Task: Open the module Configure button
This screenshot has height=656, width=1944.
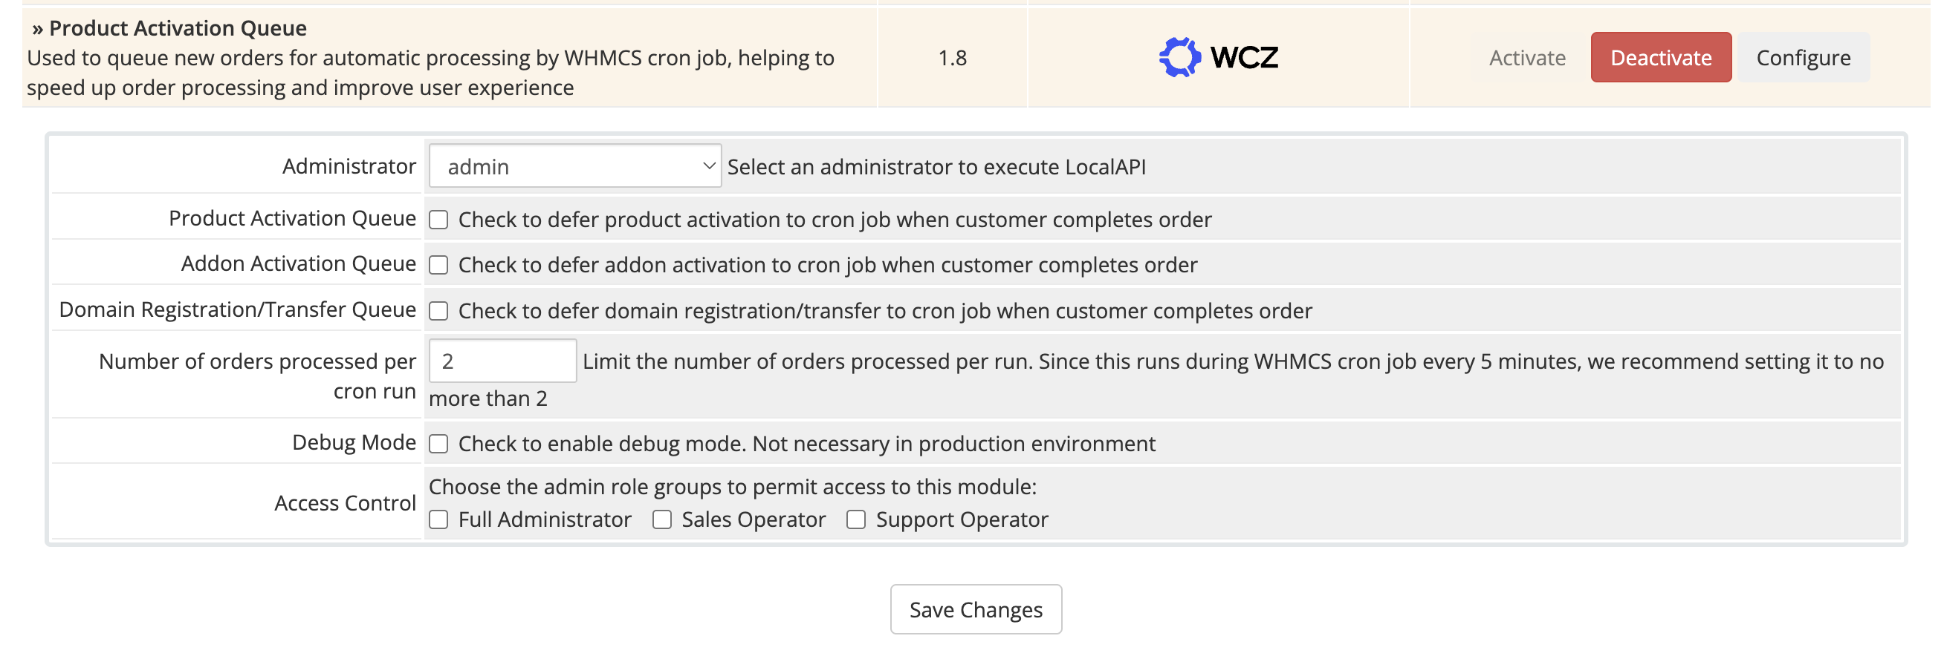Action: (1802, 57)
